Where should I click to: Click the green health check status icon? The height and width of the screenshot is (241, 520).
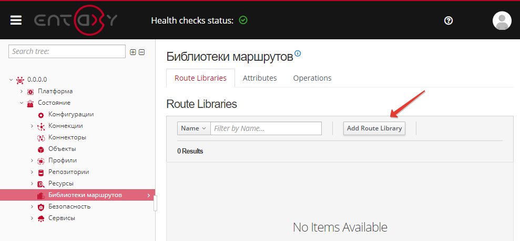[243, 20]
